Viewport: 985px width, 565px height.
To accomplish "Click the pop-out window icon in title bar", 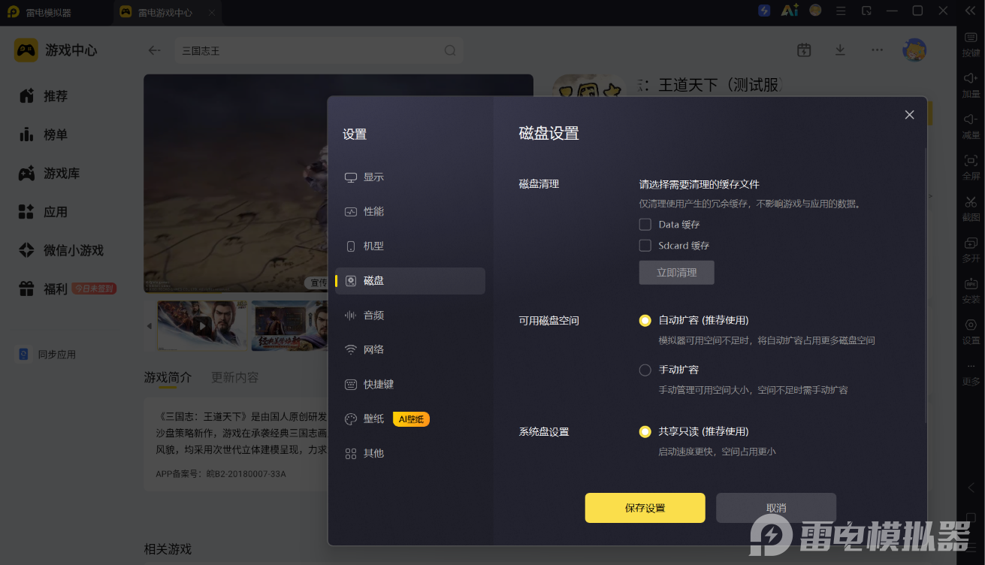I will coord(866,11).
